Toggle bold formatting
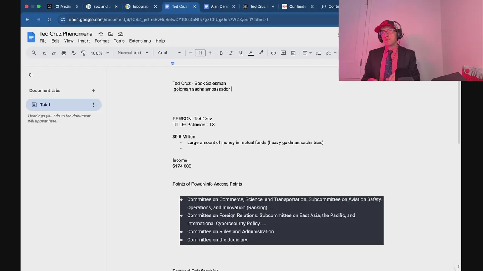The height and width of the screenshot is (271, 483). [x=221, y=53]
